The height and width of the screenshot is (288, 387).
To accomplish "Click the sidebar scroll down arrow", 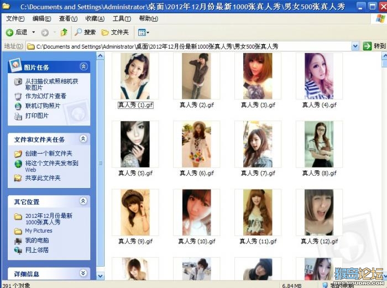I will click(100, 276).
